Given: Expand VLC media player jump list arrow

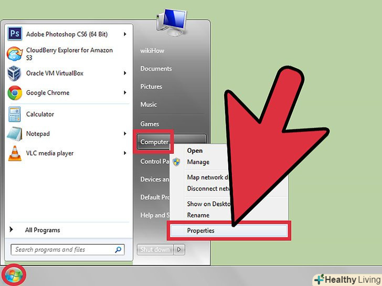Looking at the screenshot, I should click(x=125, y=153).
